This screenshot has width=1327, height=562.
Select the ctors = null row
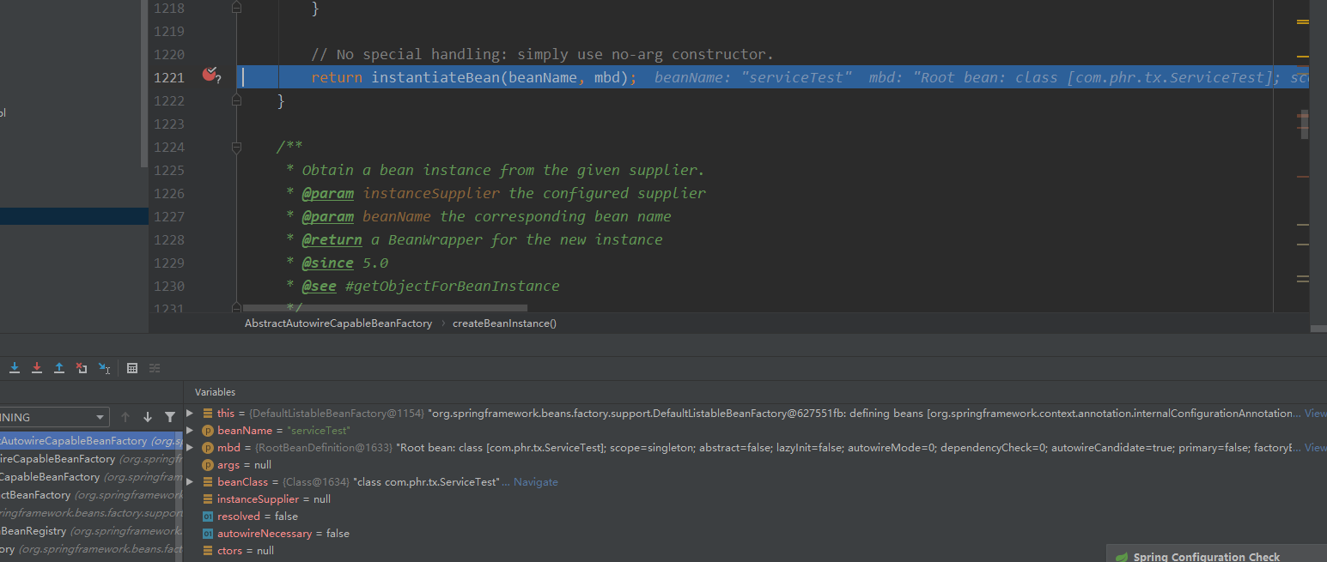(756, 551)
